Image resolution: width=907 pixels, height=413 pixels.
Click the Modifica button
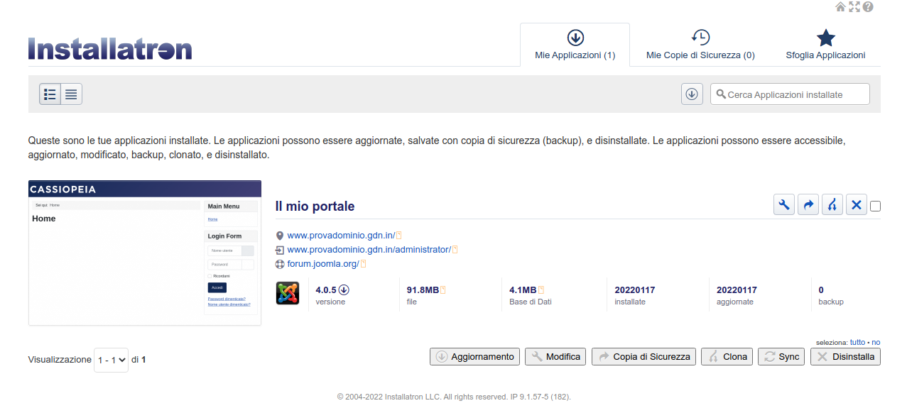[555, 357]
